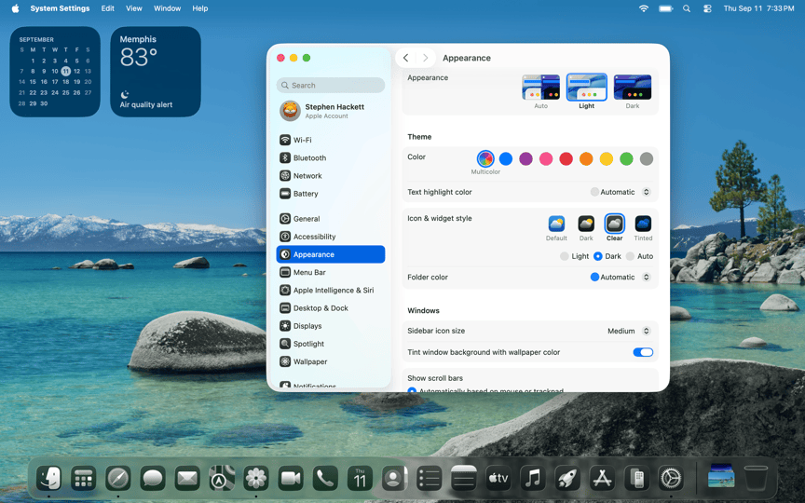The width and height of the screenshot is (805, 503).
Task: Open System Settings menu in menu bar
Action: coord(60,8)
